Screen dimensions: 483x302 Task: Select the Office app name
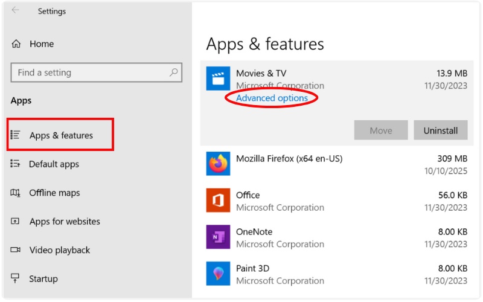248,195
